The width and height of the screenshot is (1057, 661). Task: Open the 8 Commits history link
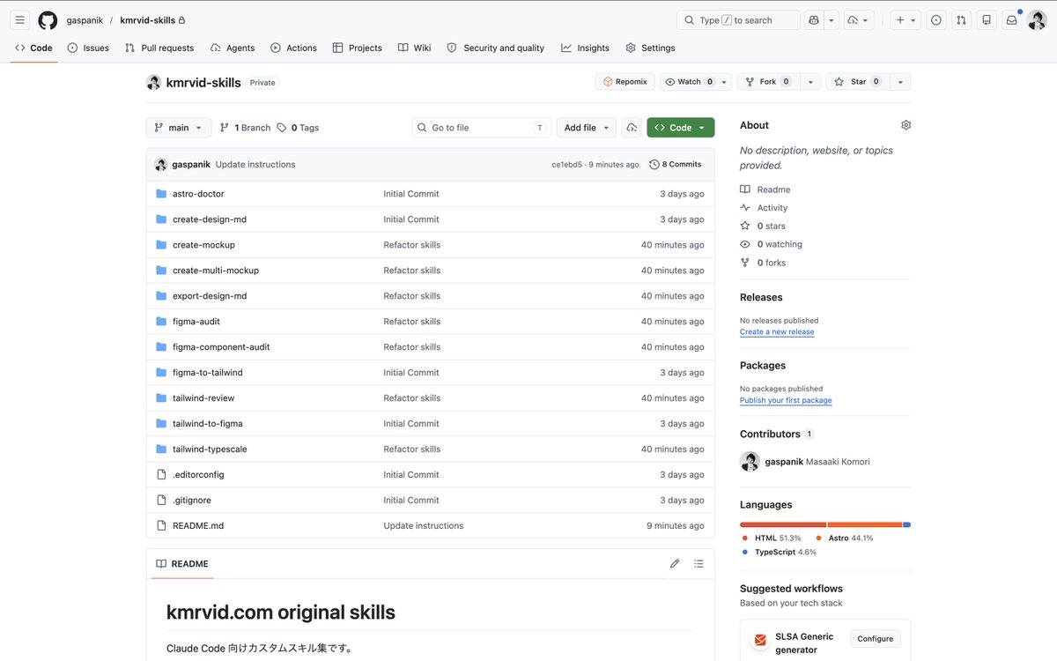pyautogui.click(x=676, y=165)
